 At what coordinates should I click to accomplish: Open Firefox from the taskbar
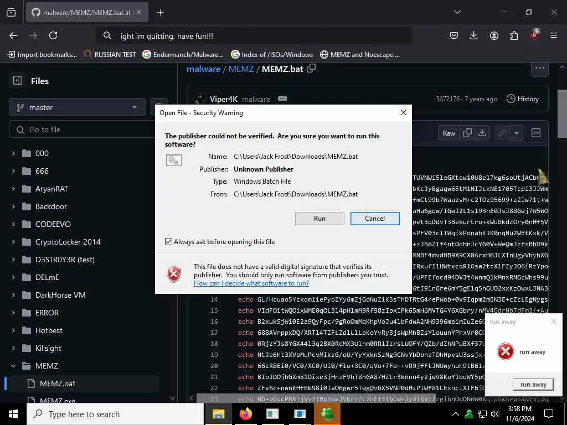[x=246, y=414]
